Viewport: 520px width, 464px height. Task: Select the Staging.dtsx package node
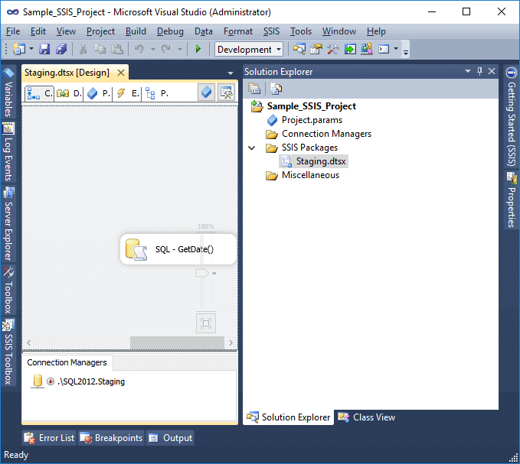(x=314, y=161)
